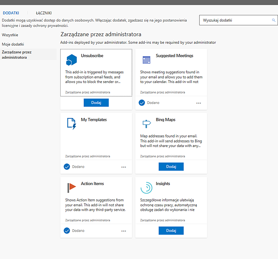Open more options for Action Items

coord(124,231)
